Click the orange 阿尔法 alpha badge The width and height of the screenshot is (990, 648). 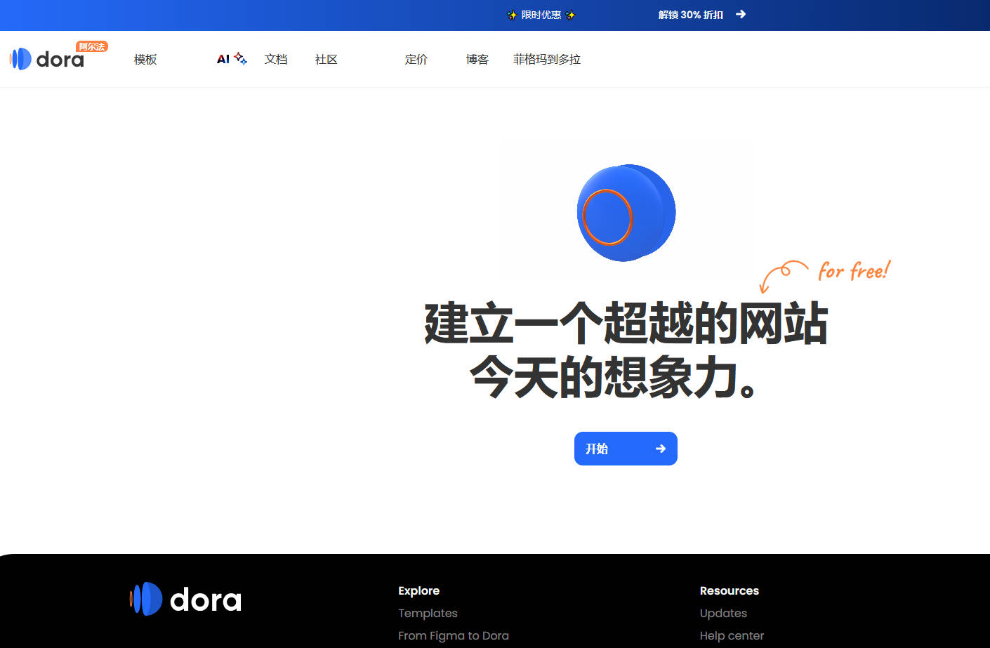click(92, 46)
